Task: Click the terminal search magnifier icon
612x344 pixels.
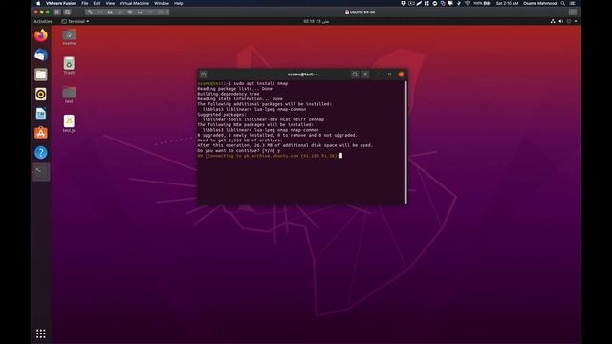Action: coord(355,75)
